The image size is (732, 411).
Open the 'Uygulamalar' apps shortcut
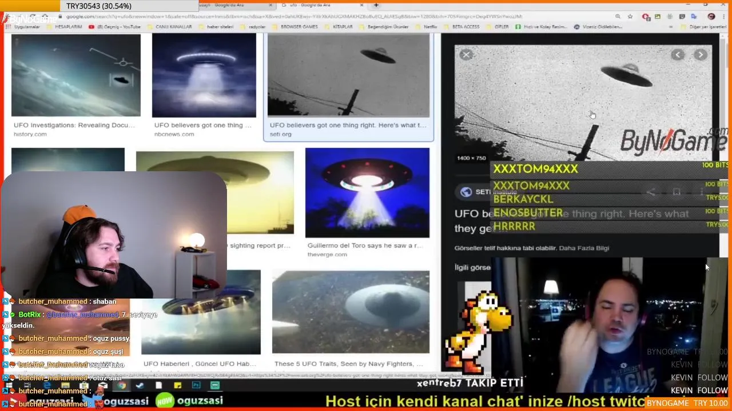coord(23,27)
